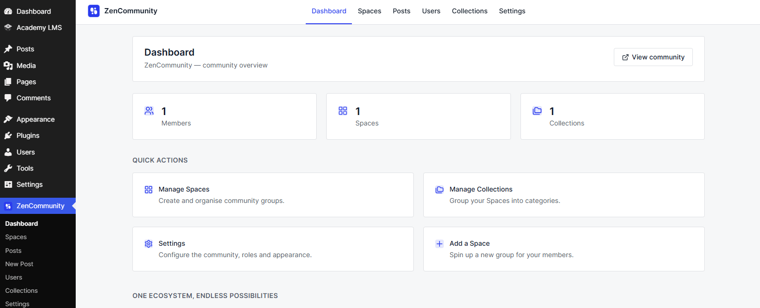Screen dimensions: 760x308
Task: Click the Academy LMS graduation cap icon
Action: click(x=8, y=28)
